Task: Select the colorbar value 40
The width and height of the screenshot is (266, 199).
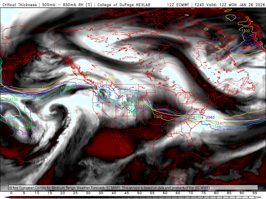Action: [x=114, y=193]
